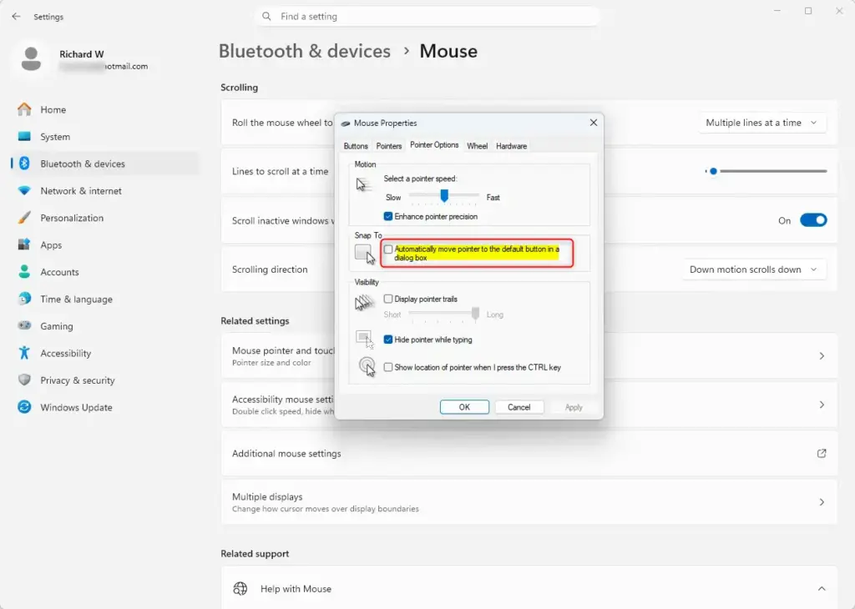Open Accounts settings in sidebar

[x=59, y=272]
